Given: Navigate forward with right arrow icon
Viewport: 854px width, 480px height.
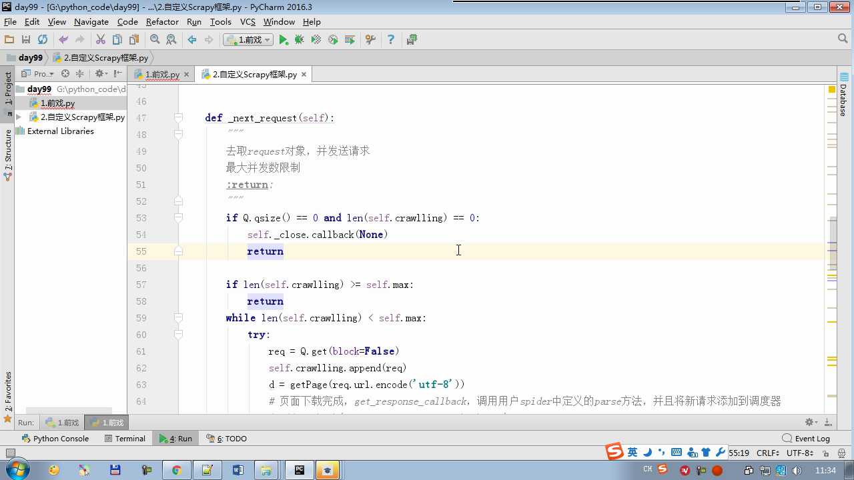Looking at the screenshot, I should click(209, 40).
